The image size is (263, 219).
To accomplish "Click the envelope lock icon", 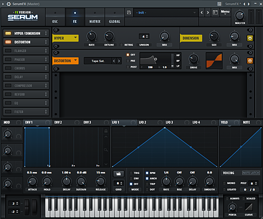I will tap(106, 131).
